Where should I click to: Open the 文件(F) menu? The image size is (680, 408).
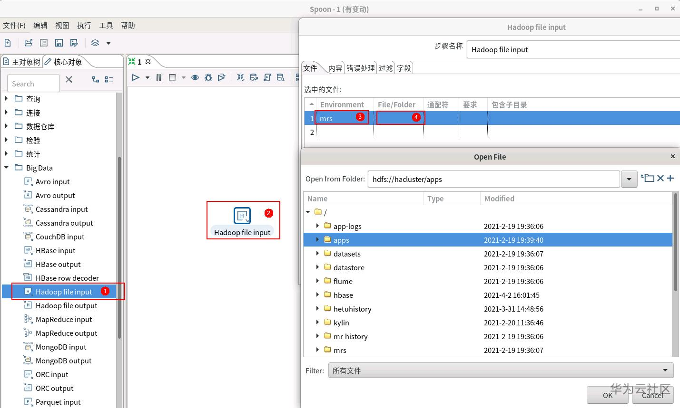click(14, 25)
